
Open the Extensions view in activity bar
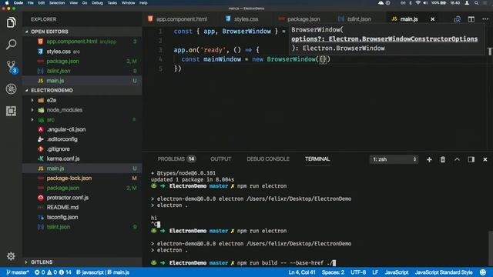[x=11, y=111]
